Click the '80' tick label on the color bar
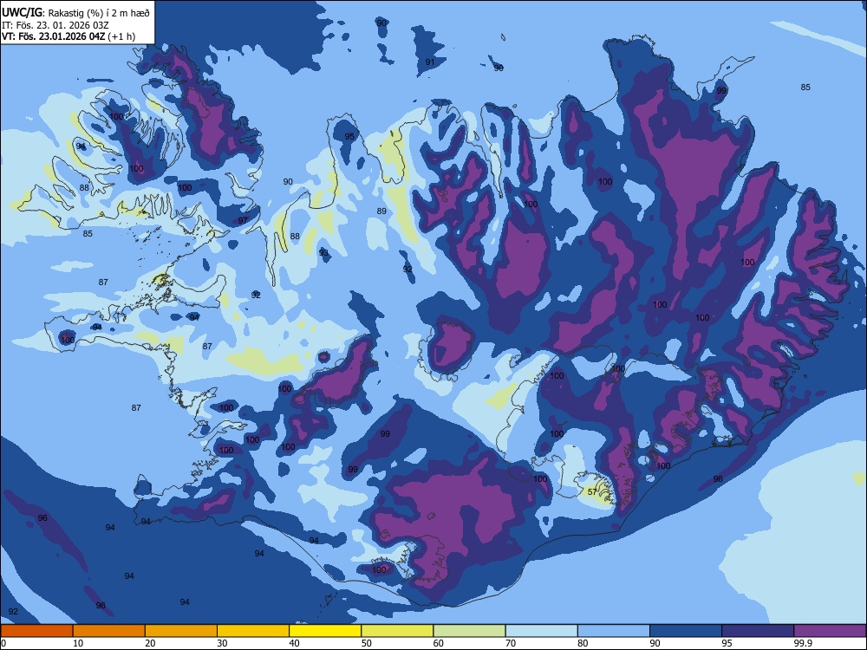The width and height of the screenshot is (867, 650). tap(583, 643)
